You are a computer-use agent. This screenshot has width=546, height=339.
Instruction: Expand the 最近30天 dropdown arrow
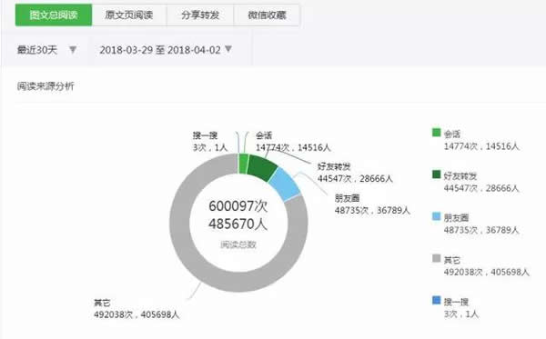pos(73,50)
